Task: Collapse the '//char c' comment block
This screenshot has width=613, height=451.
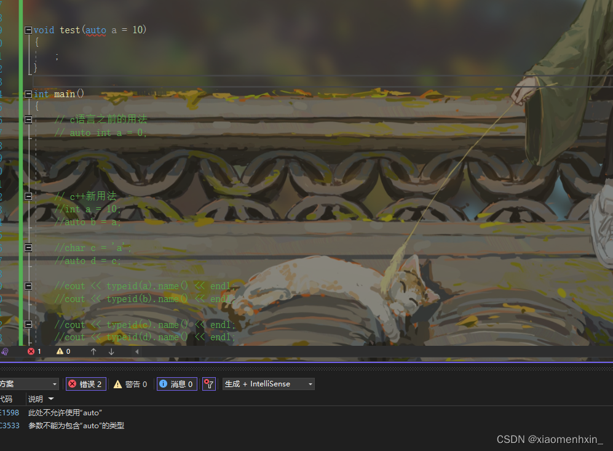Action: click(28, 247)
